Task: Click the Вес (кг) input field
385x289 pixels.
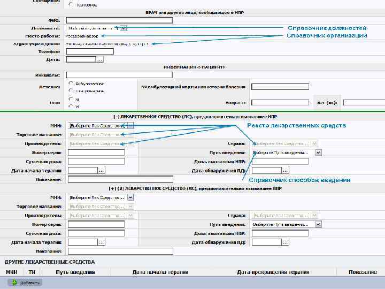Action: pyautogui.click(x=364, y=102)
